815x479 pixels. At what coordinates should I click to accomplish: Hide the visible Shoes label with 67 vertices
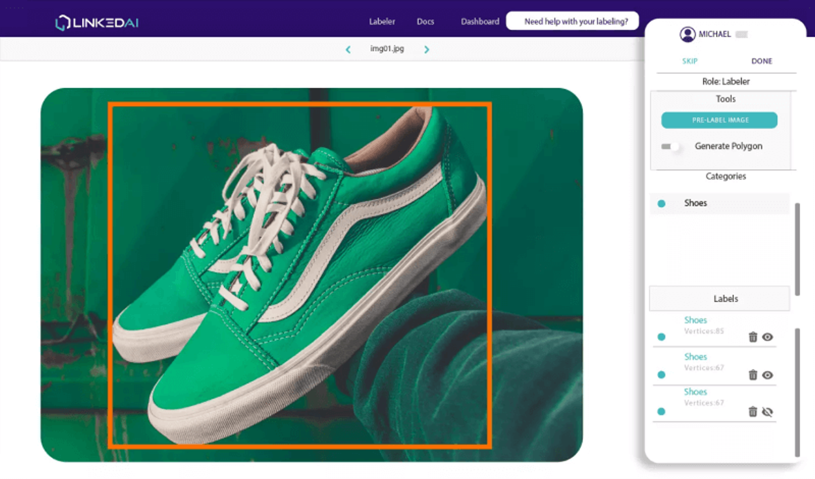pos(767,375)
